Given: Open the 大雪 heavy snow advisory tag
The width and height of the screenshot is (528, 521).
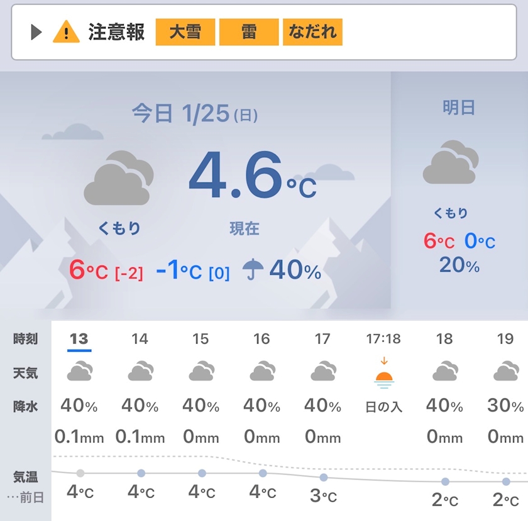Looking at the screenshot, I should [x=185, y=32].
